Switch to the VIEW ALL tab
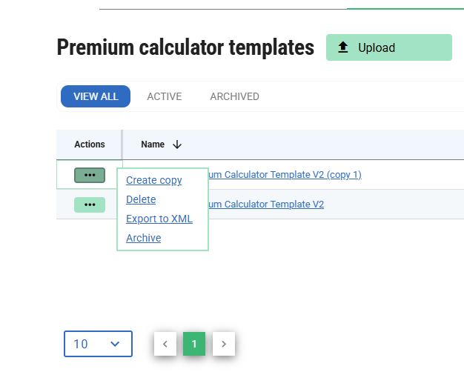 pyautogui.click(x=96, y=96)
